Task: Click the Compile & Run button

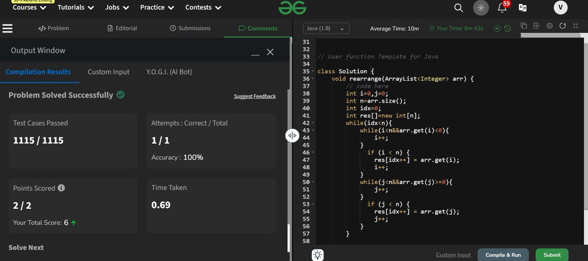Action: [x=503, y=255]
